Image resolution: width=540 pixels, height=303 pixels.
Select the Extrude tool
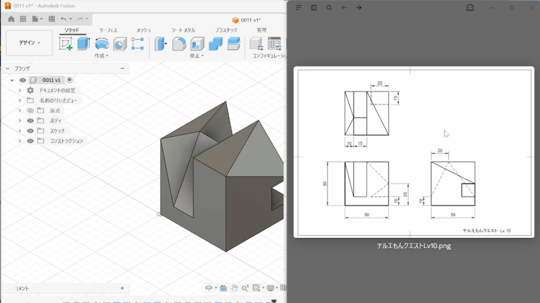click(84, 43)
